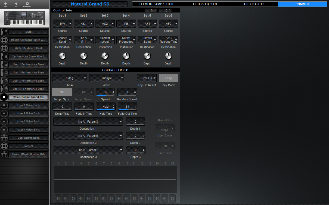Click the drum kit icon beside User Drums Bank
Screen dimensions: 329x205
tap(4, 138)
